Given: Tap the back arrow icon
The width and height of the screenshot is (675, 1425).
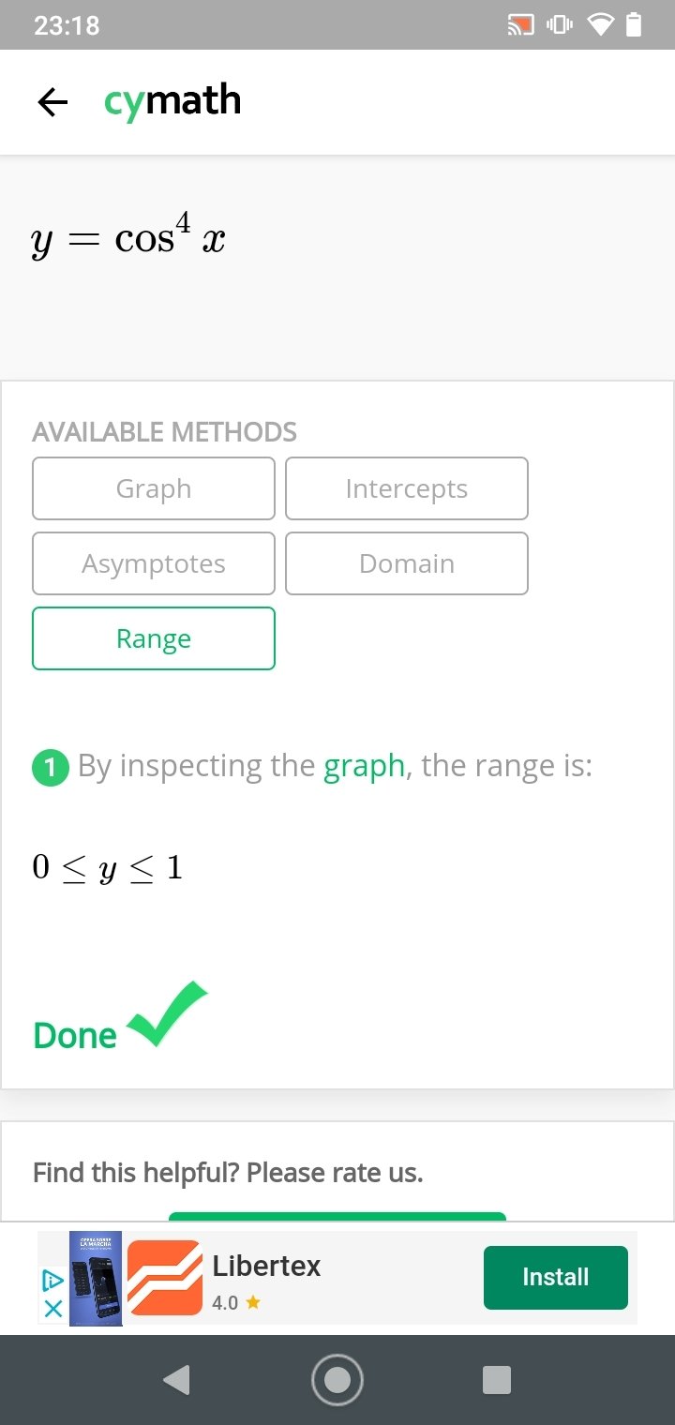Looking at the screenshot, I should (52, 102).
